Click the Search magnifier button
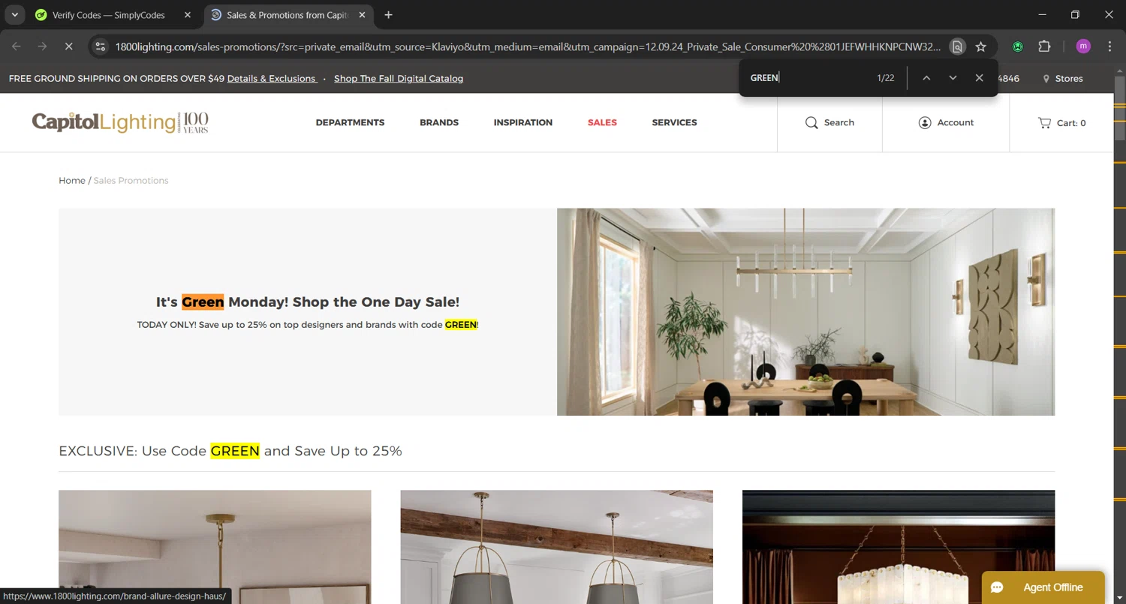 click(x=829, y=122)
